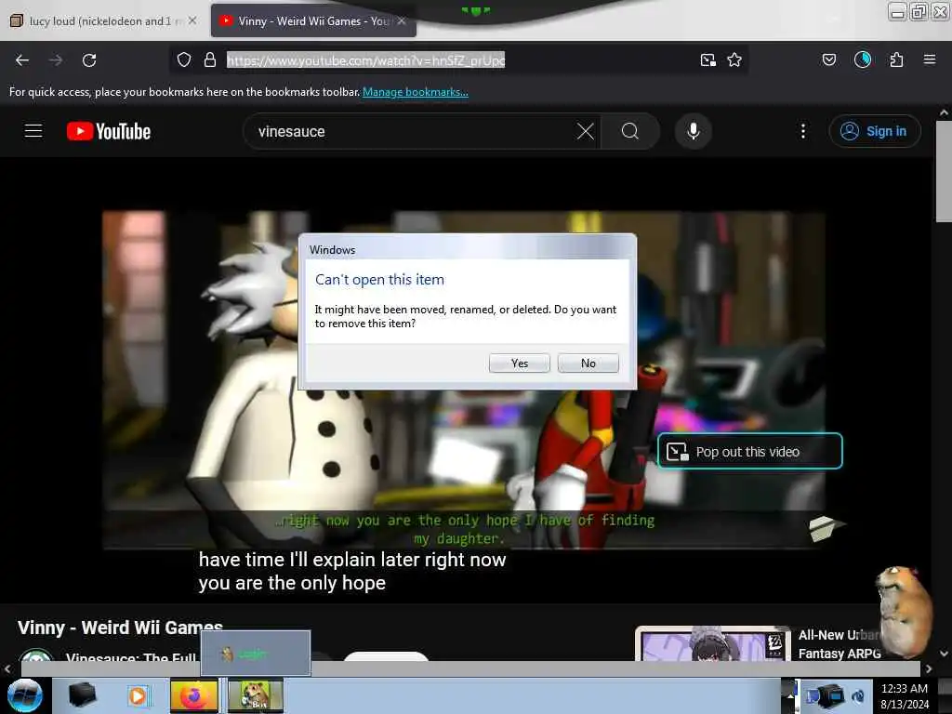Open the All-New Urban Fantasy ARPG ad title
The width and height of the screenshot is (952, 714).
coord(840,644)
